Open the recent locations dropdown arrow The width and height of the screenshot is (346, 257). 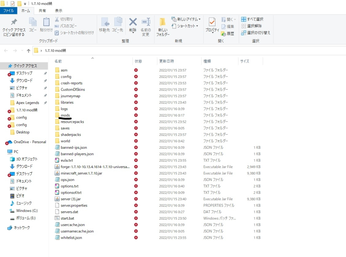[x=22, y=51]
